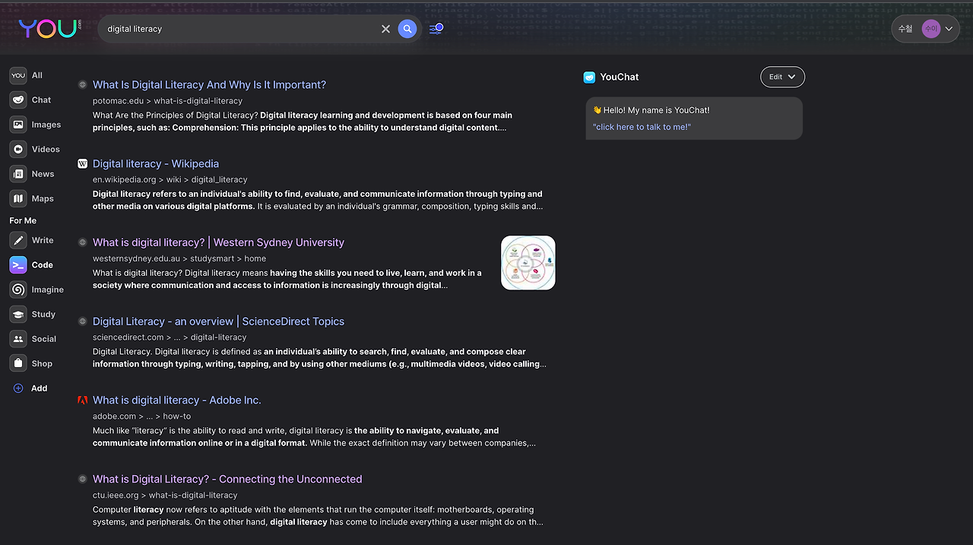Switch to Videos results

(x=35, y=149)
